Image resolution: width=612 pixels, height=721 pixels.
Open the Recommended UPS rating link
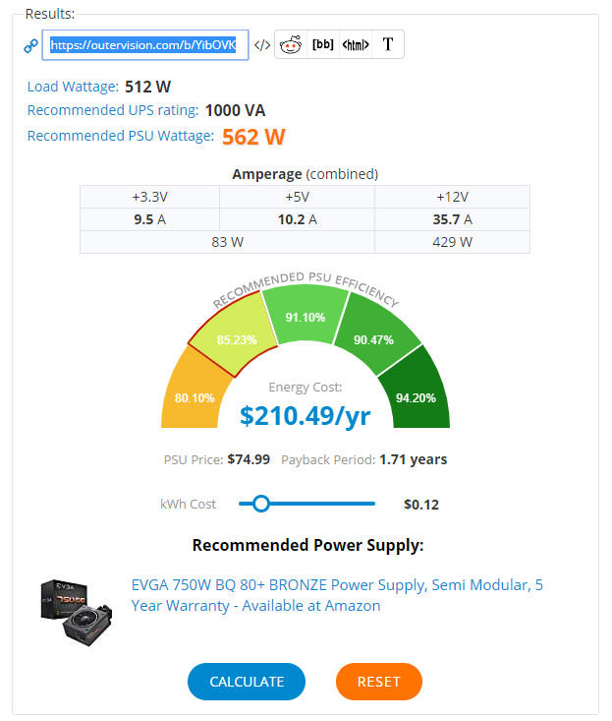[113, 110]
